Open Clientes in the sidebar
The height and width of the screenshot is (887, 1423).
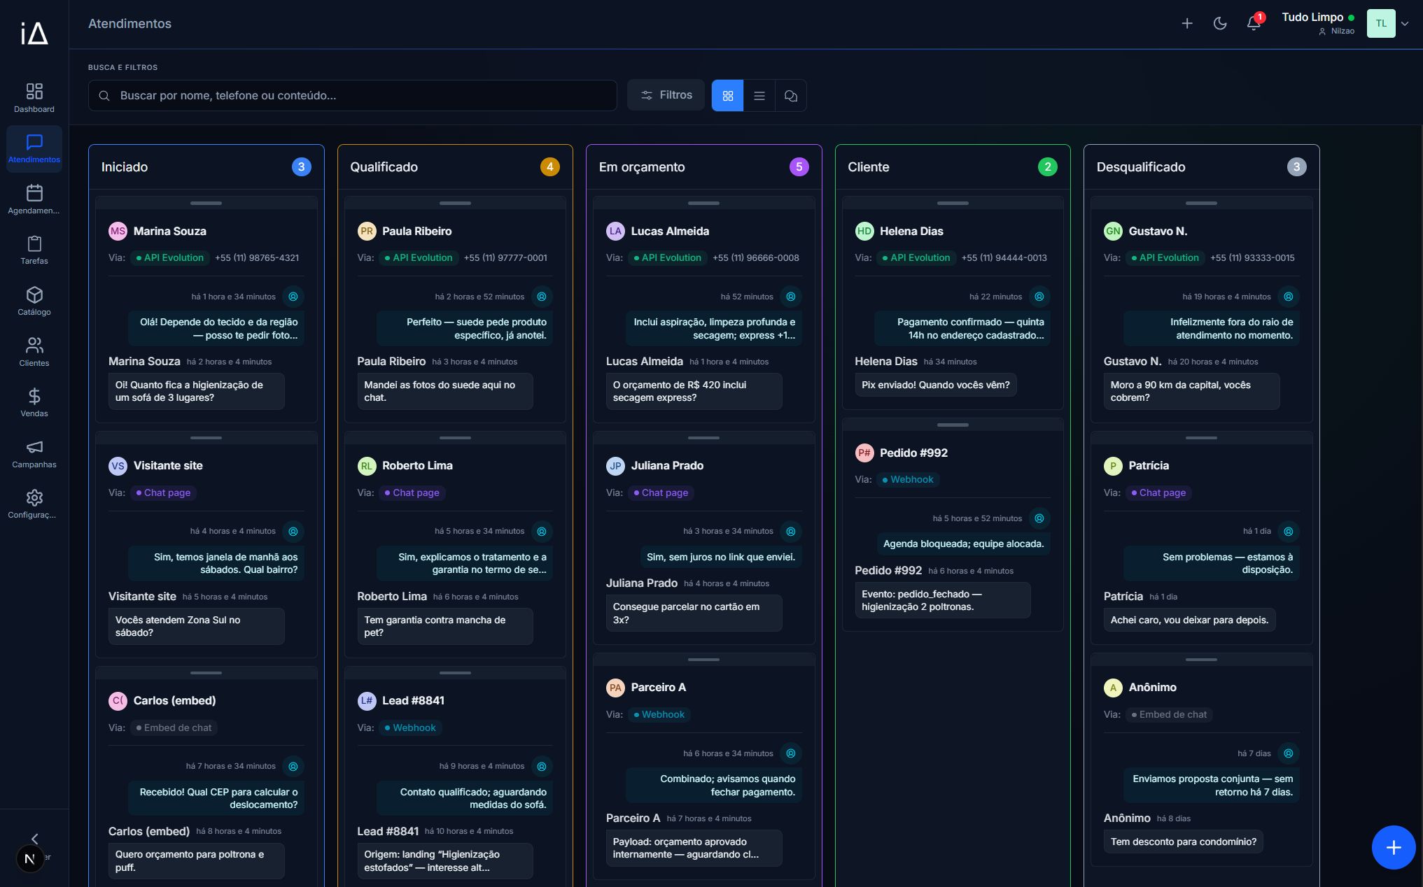tap(34, 352)
